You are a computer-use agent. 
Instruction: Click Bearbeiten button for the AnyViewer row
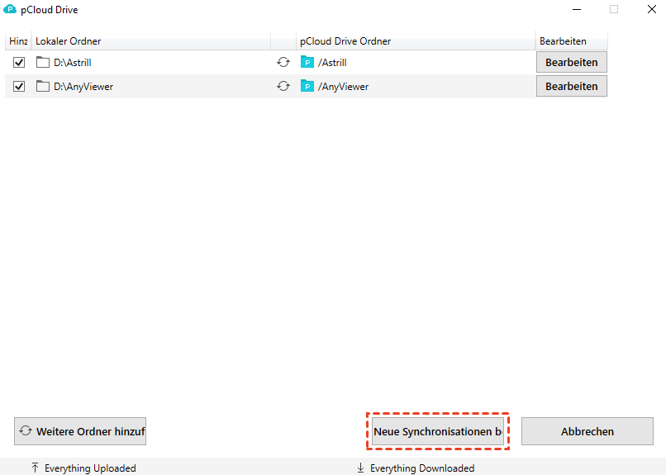tap(571, 86)
